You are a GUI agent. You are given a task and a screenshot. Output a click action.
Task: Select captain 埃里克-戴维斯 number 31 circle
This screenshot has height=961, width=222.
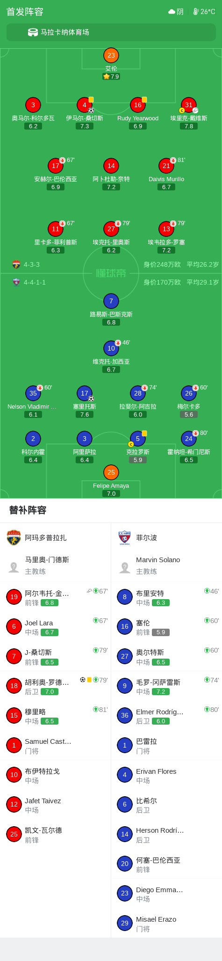[189, 105]
